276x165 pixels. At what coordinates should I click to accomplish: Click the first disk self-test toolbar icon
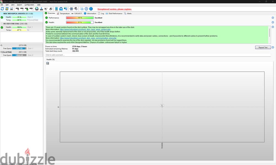pyautogui.click(x=17, y=9)
